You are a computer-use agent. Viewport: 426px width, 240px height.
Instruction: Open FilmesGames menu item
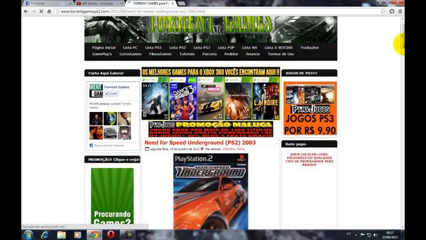coord(160,54)
